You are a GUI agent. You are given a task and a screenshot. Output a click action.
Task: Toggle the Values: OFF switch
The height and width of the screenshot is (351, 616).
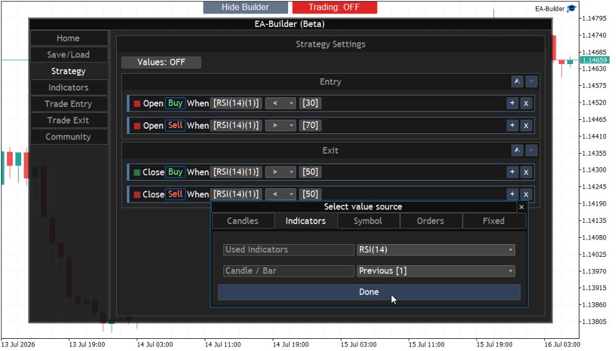161,62
